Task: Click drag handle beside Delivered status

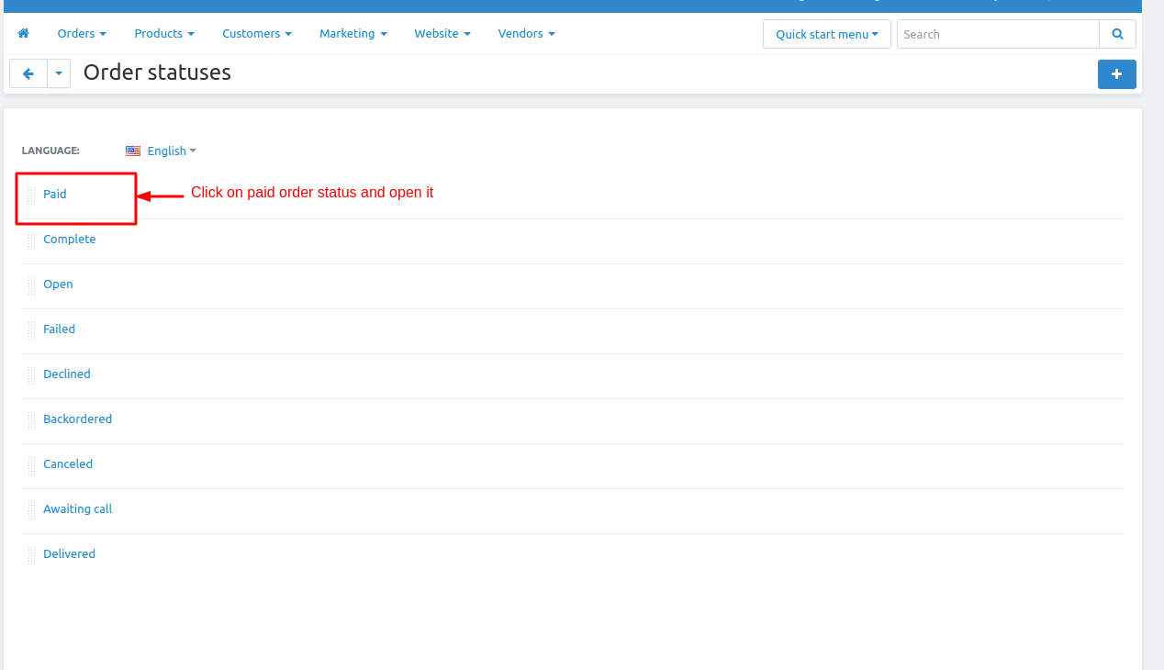Action: [32, 555]
